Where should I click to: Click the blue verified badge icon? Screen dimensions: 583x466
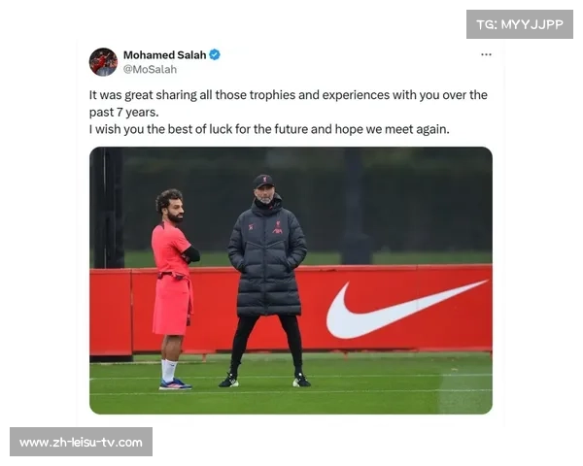tap(215, 54)
